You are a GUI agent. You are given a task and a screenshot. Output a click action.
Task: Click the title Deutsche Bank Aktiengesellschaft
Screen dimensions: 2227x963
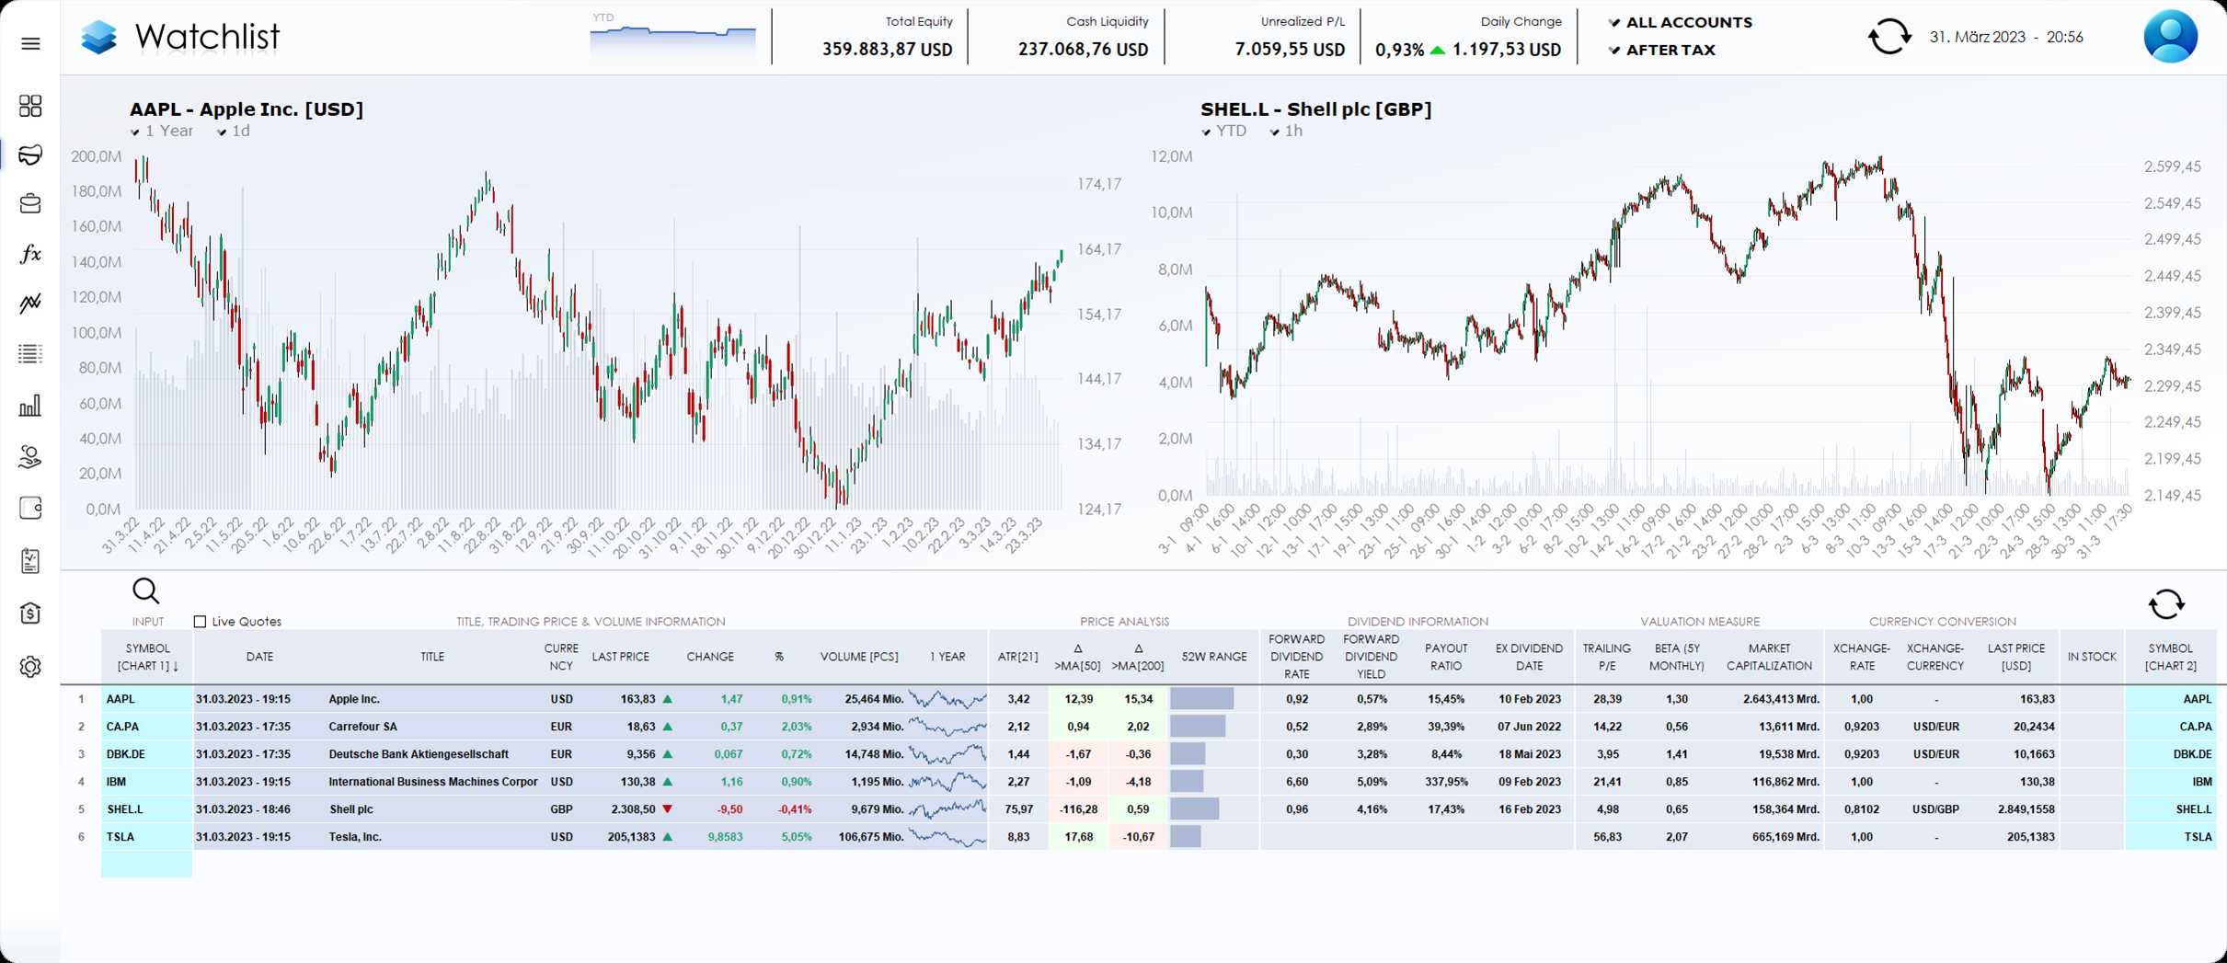pos(419,754)
